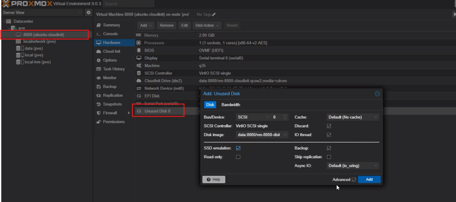Screen dimensions: 456x202
Task: Open the Console sidebar entry
Action: pos(110,34)
